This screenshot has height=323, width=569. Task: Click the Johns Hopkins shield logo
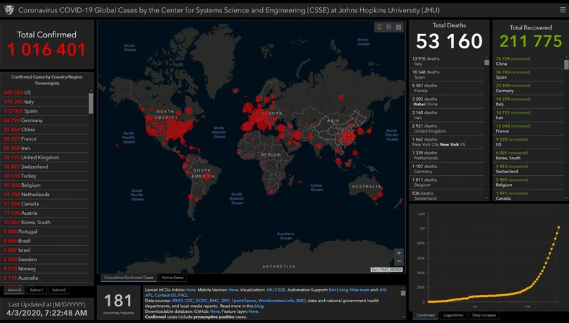pos(9,10)
